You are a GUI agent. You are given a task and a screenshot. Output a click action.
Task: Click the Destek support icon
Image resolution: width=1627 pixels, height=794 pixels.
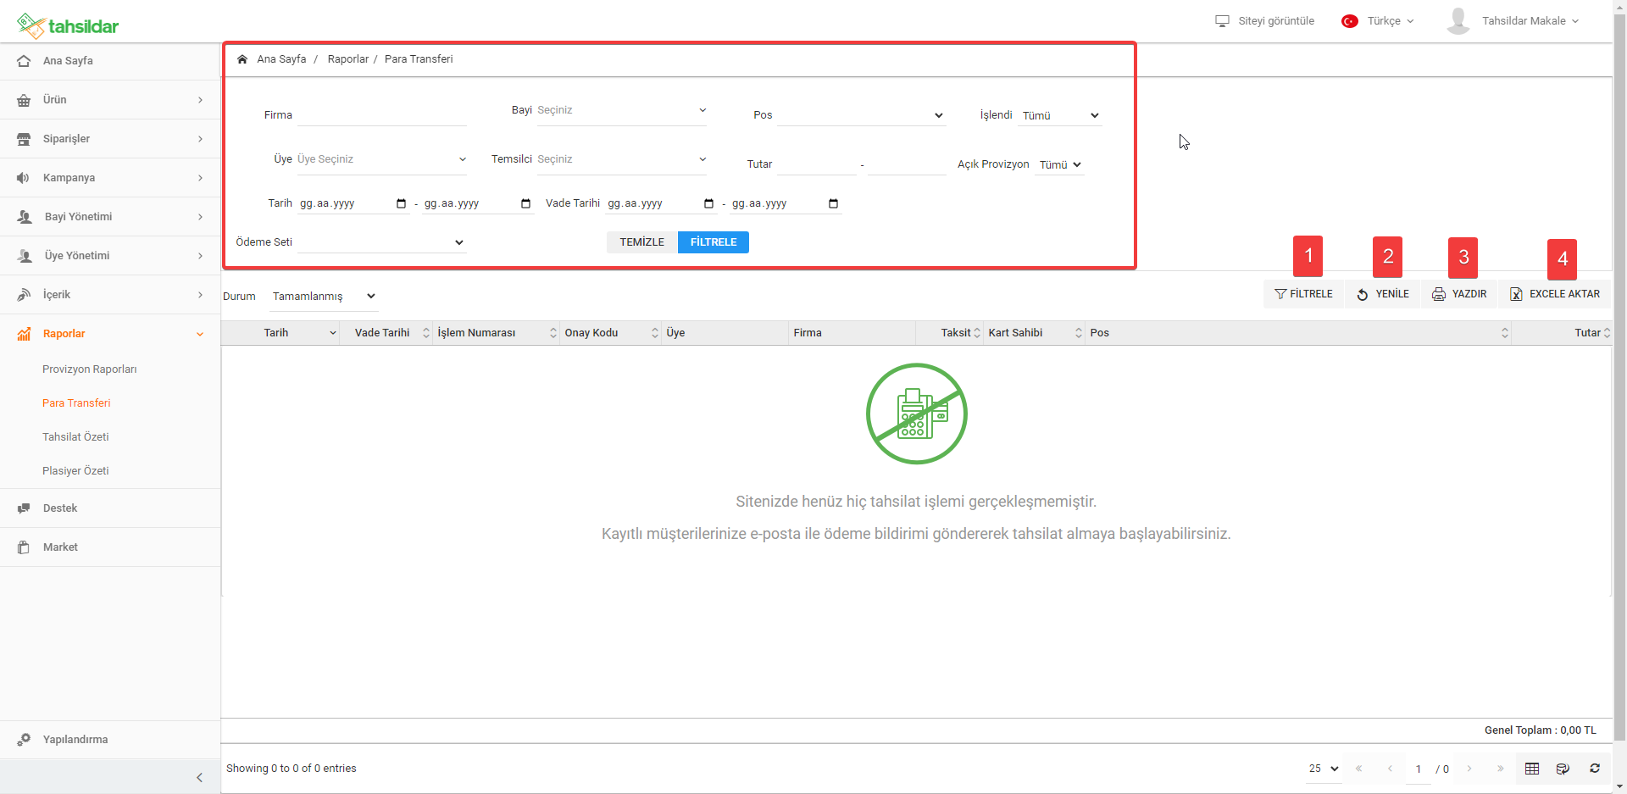coord(24,508)
